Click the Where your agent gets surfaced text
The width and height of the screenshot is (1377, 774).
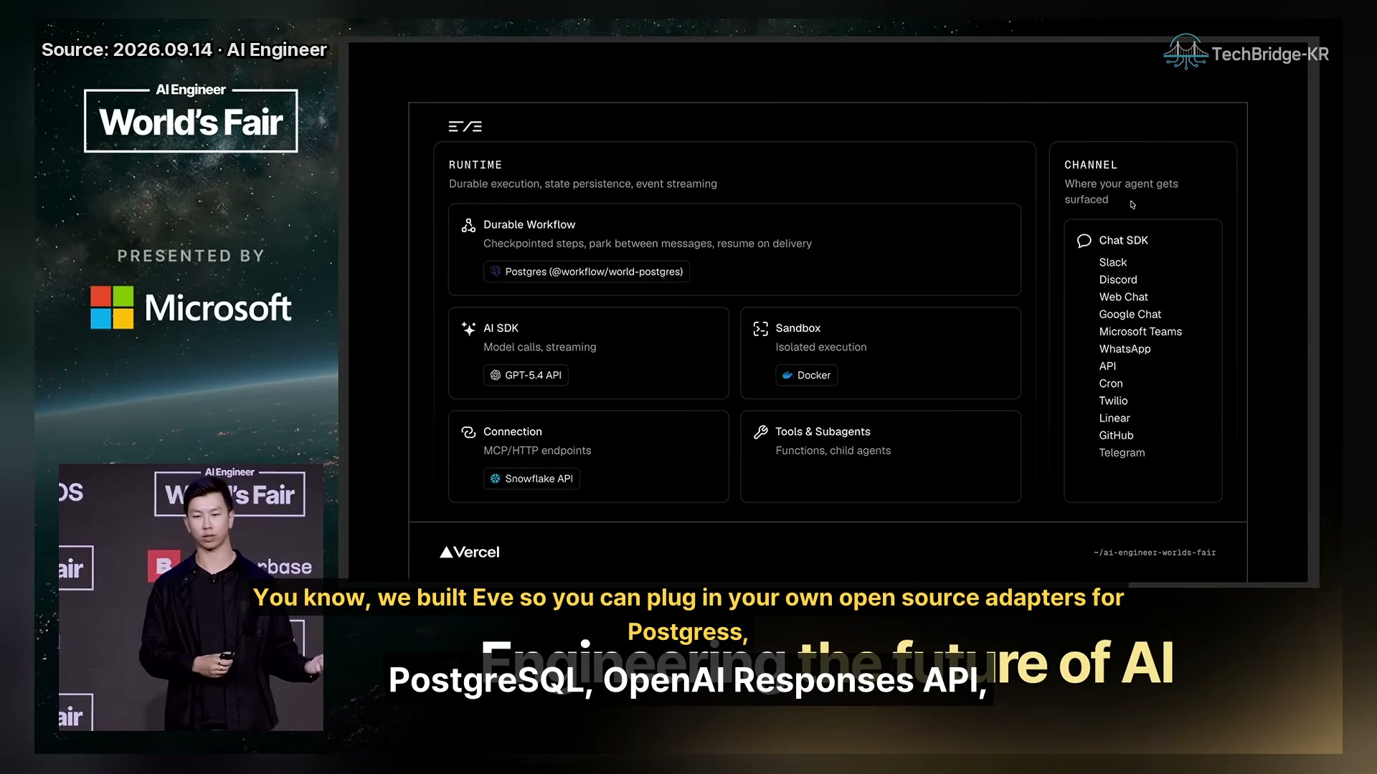point(1121,192)
